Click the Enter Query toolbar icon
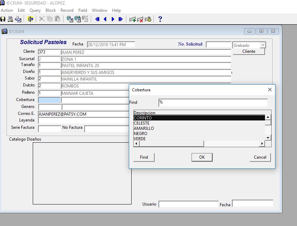The image size is (297, 226). click(x=70, y=19)
